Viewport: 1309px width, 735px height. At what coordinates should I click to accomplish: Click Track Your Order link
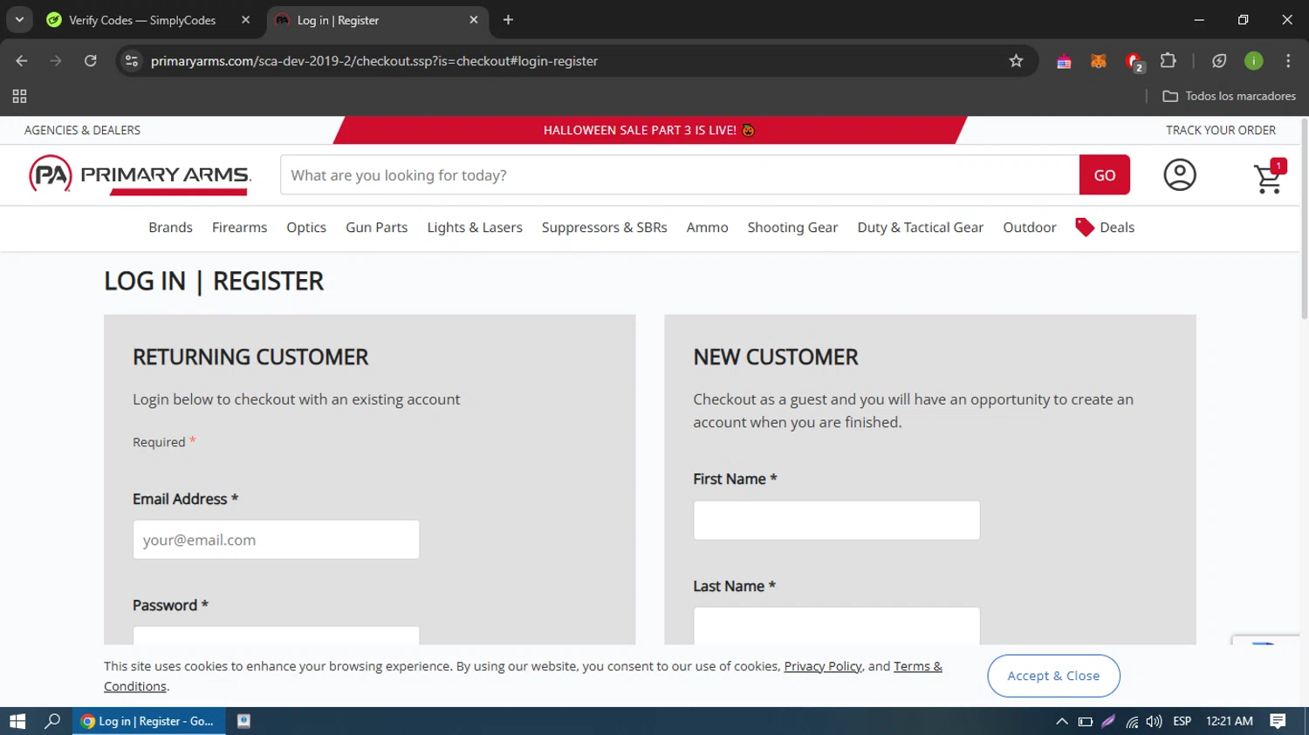click(x=1221, y=130)
